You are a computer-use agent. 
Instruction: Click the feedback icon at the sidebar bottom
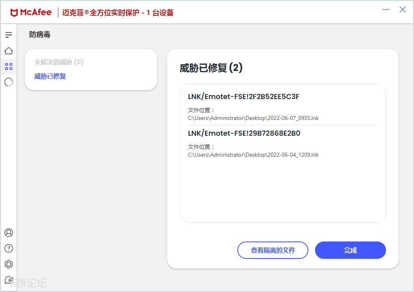click(9, 280)
